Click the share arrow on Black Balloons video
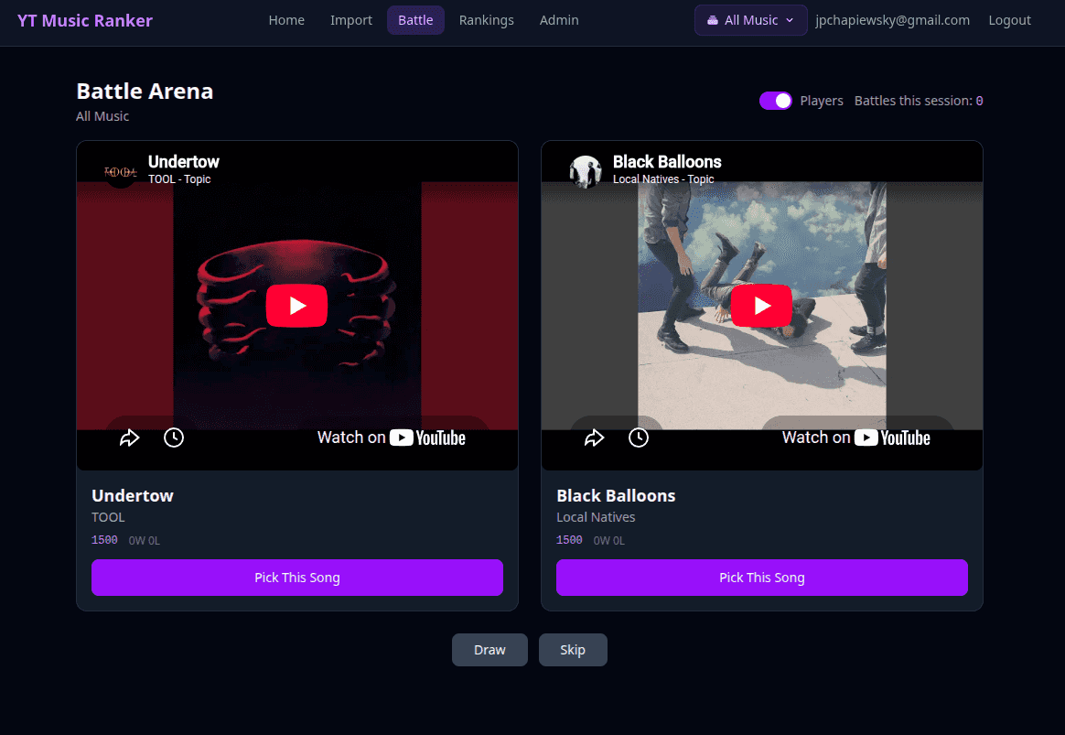 tap(594, 438)
